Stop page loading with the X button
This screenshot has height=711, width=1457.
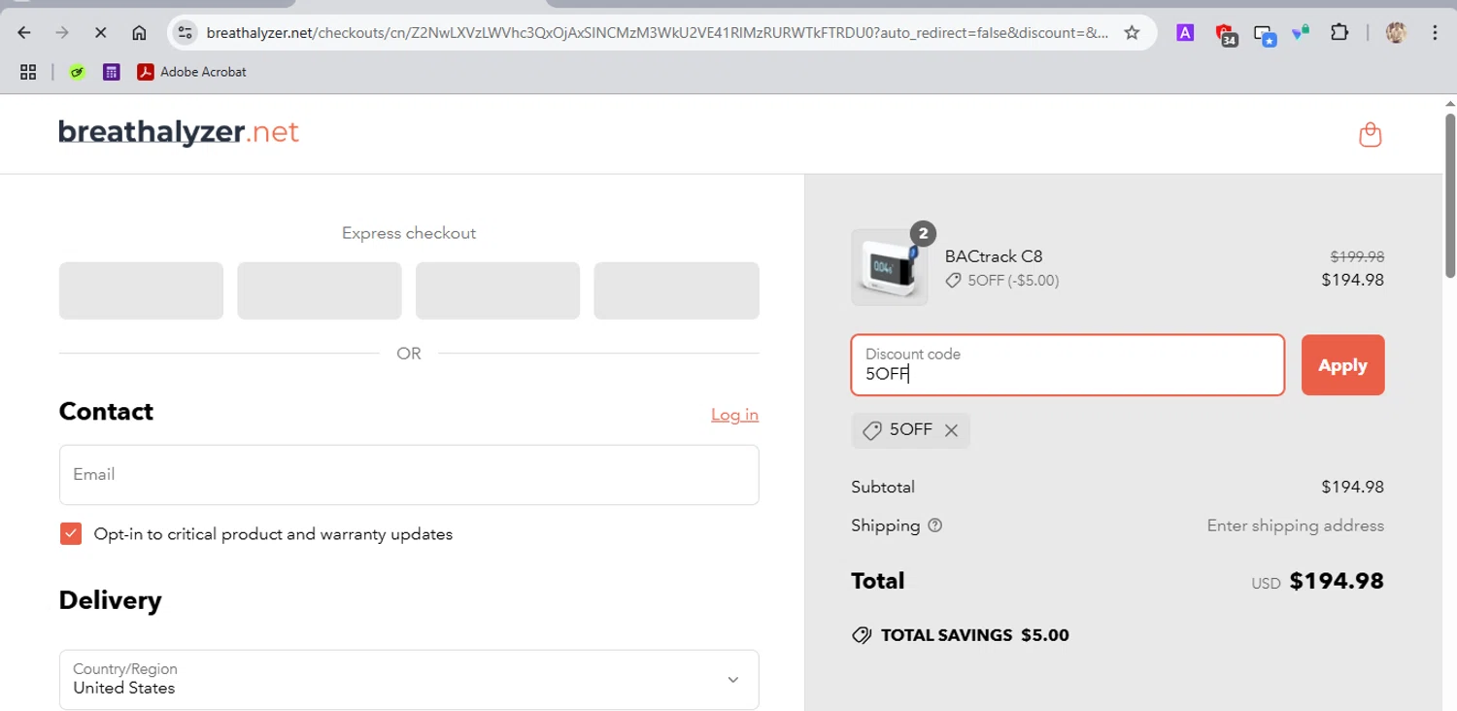pos(101,32)
